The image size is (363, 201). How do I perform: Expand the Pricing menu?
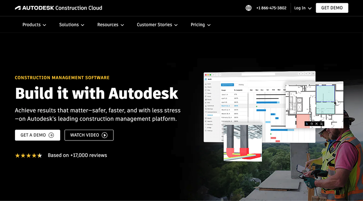point(200,25)
